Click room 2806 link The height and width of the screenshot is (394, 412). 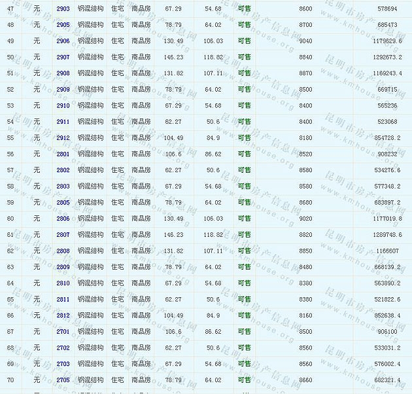(63, 219)
